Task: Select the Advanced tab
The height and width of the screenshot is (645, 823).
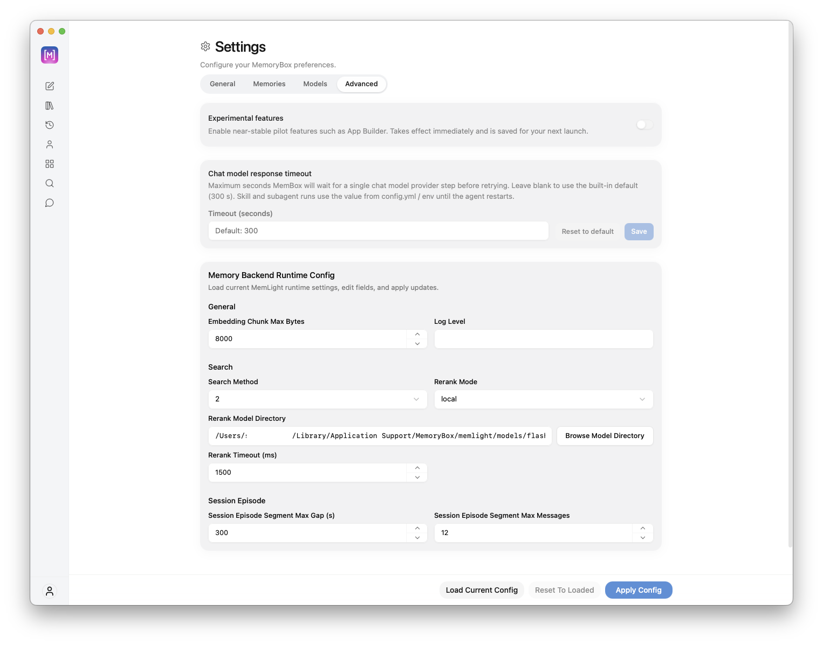Action: tap(361, 84)
